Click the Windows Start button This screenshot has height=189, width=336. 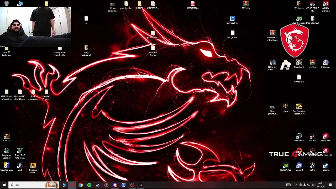tap(4, 185)
